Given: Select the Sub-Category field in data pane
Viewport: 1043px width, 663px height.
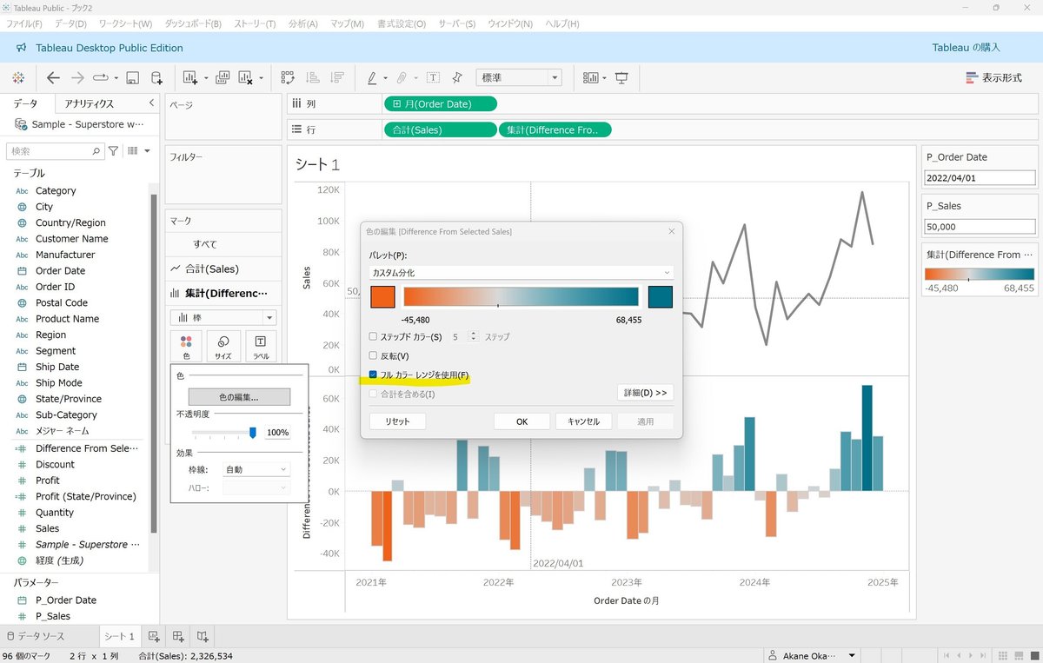Looking at the screenshot, I should [x=66, y=414].
